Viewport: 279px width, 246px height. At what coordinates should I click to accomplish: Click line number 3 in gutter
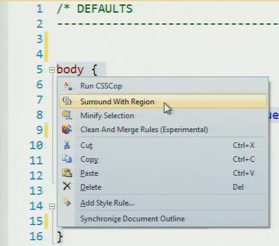(x=39, y=39)
